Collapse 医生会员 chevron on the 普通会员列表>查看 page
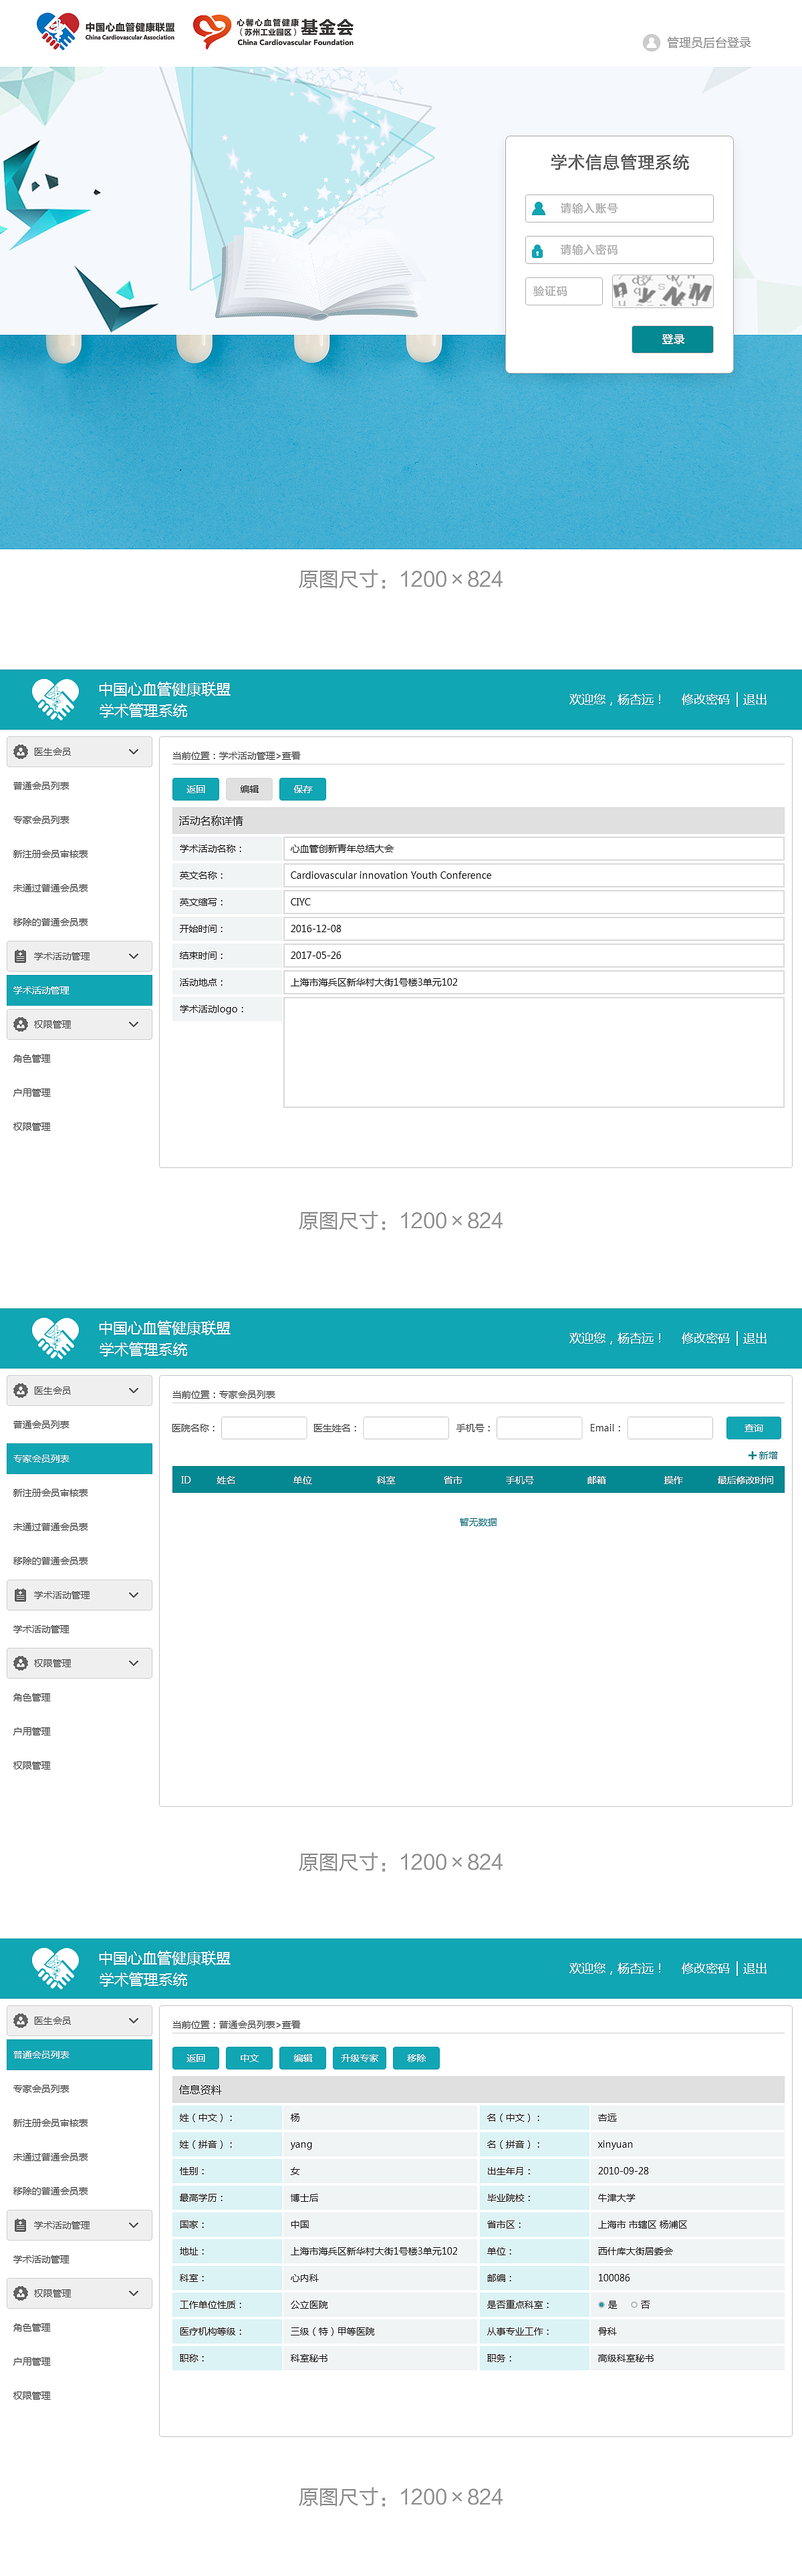Image resolution: width=802 pixels, height=2576 pixels. click(134, 2020)
